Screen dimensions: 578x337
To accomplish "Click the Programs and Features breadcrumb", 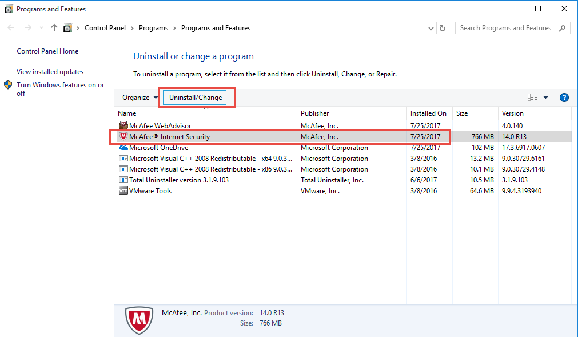I will [216, 28].
